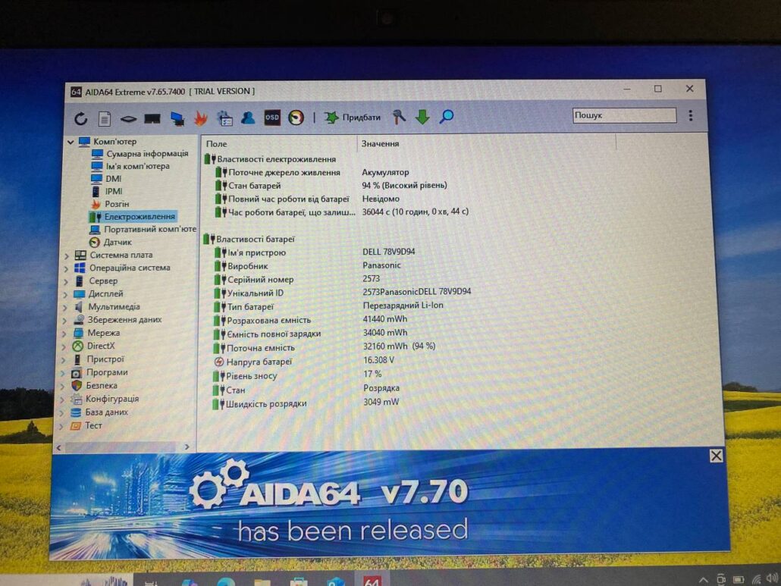Click the discharge rate "3049 mW"

tap(381, 402)
